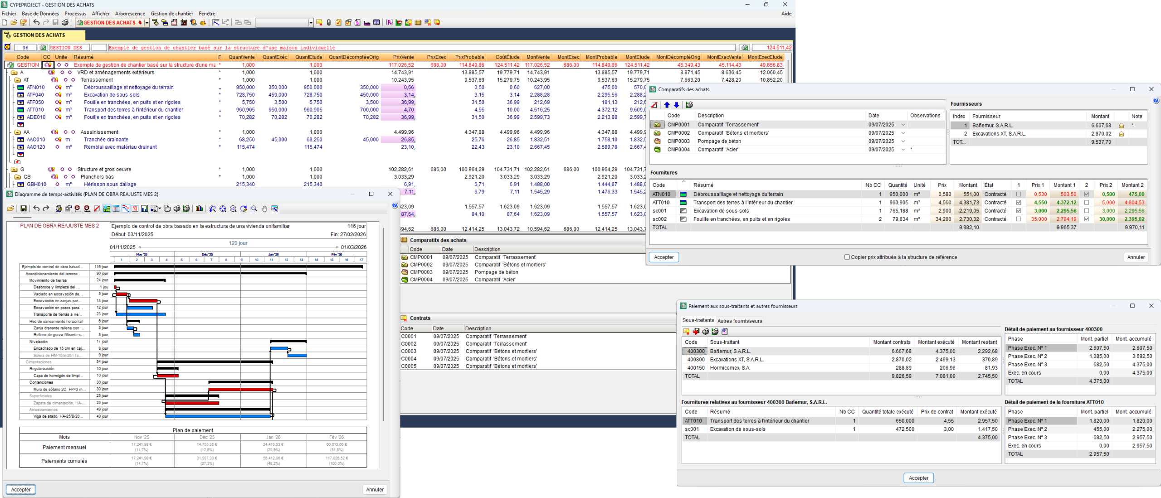Click the blue move-down arrow in Comparatifs window
The width and height of the screenshot is (1161, 498).
click(677, 105)
